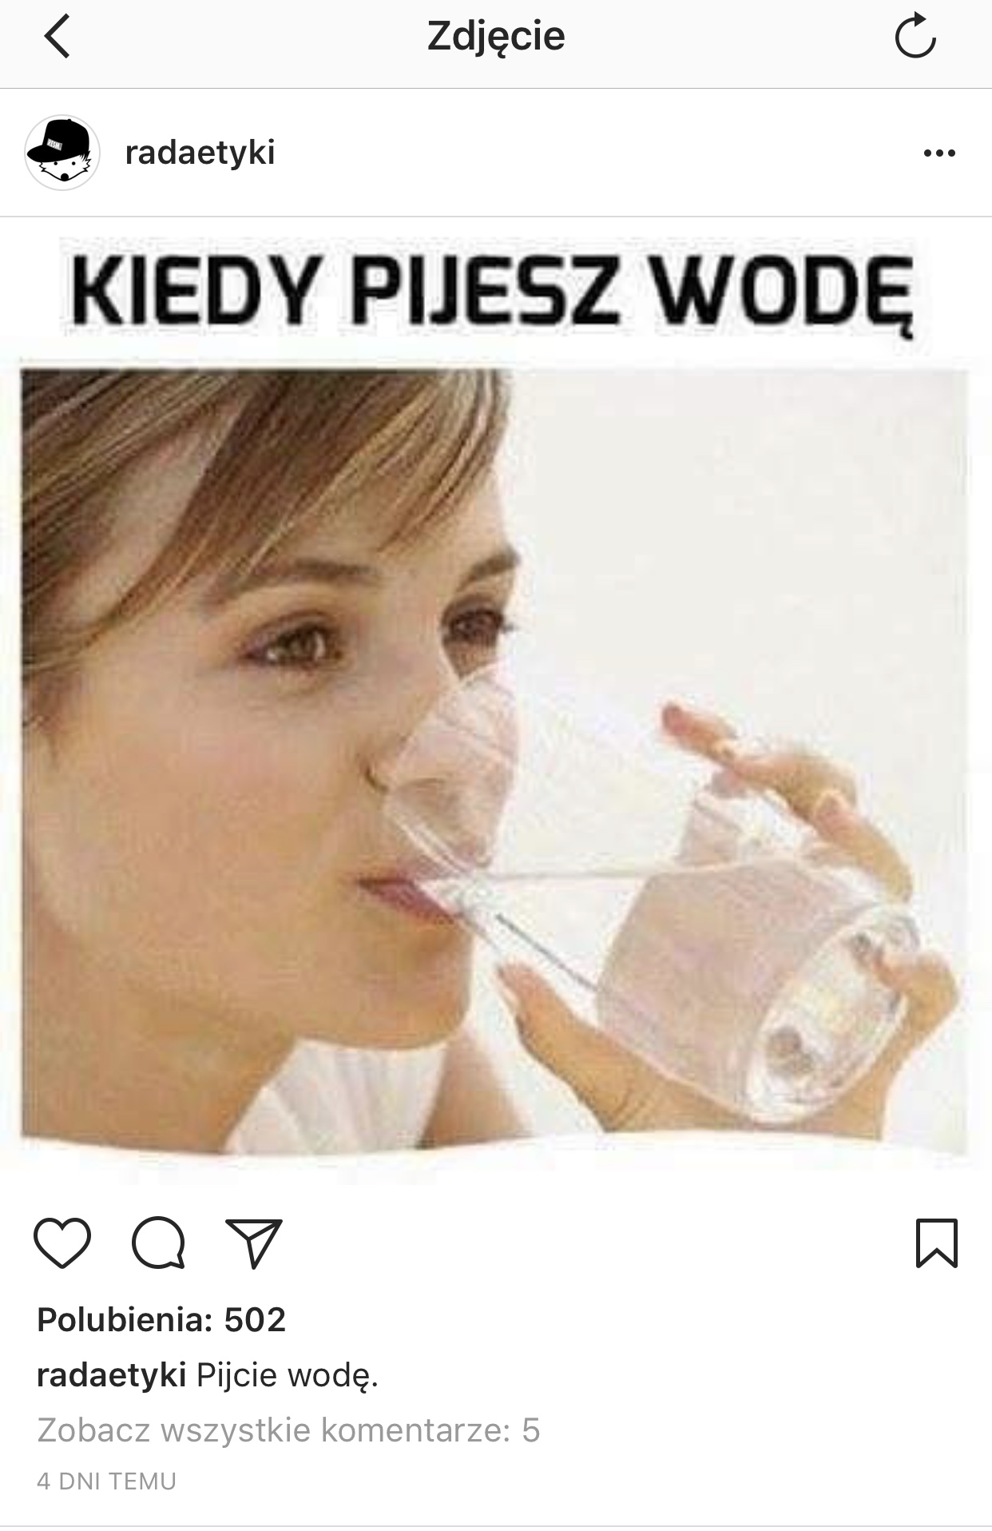View likes list at Polubienia: 502
The height and width of the screenshot is (1531, 992).
[x=161, y=1319]
